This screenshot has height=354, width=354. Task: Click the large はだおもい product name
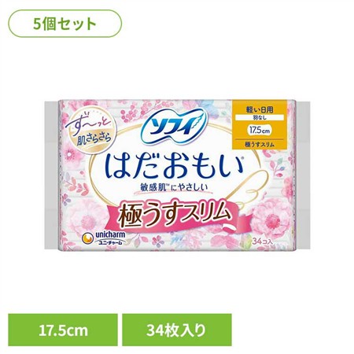pos(174,166)
